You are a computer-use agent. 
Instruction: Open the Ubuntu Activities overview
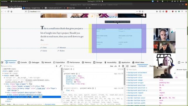[4, 1]
